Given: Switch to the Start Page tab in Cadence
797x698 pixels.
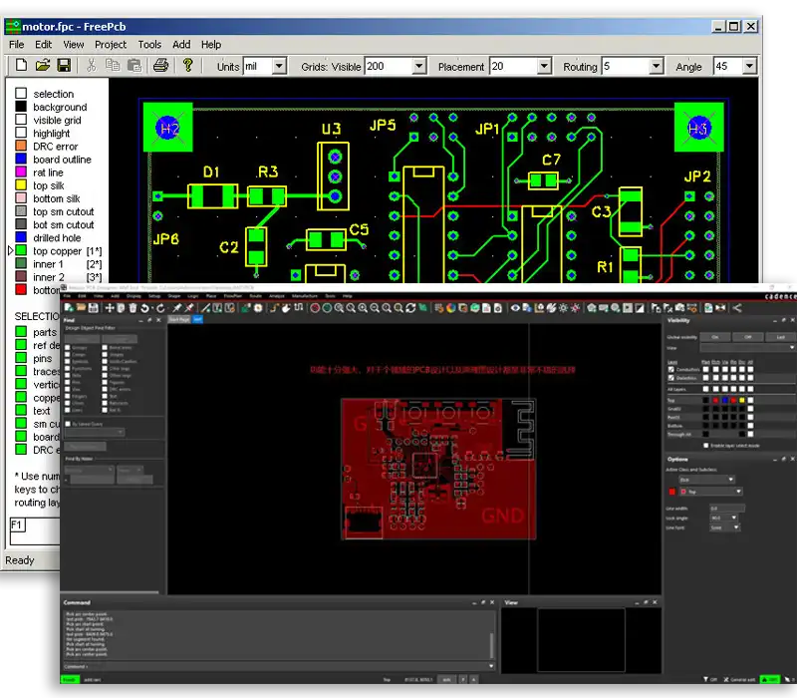Looking at the screenshot, I should [179, 319].
